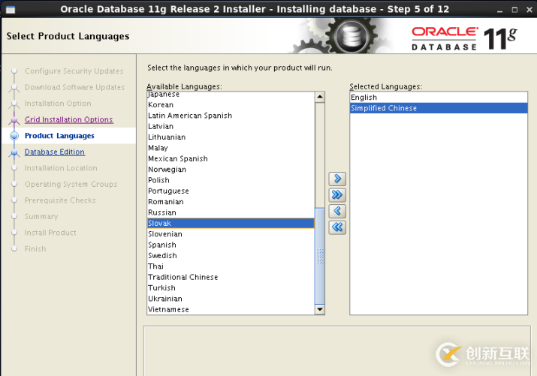Viewport: 537px width, 376px height.
Task: Click the Install Product step
Action: click(50, 233)
